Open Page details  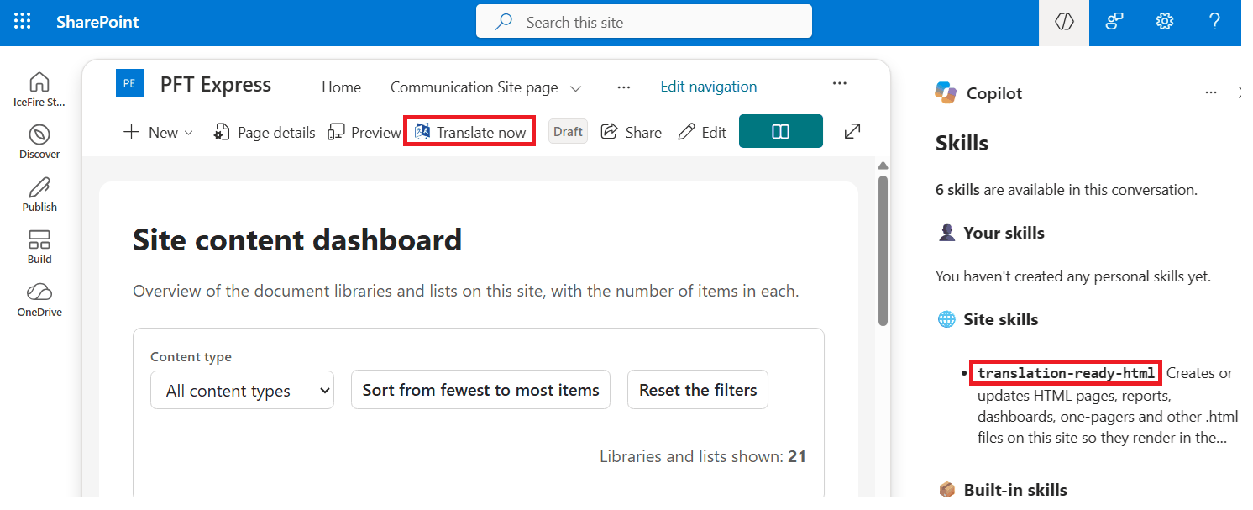(x=265, y=132)
